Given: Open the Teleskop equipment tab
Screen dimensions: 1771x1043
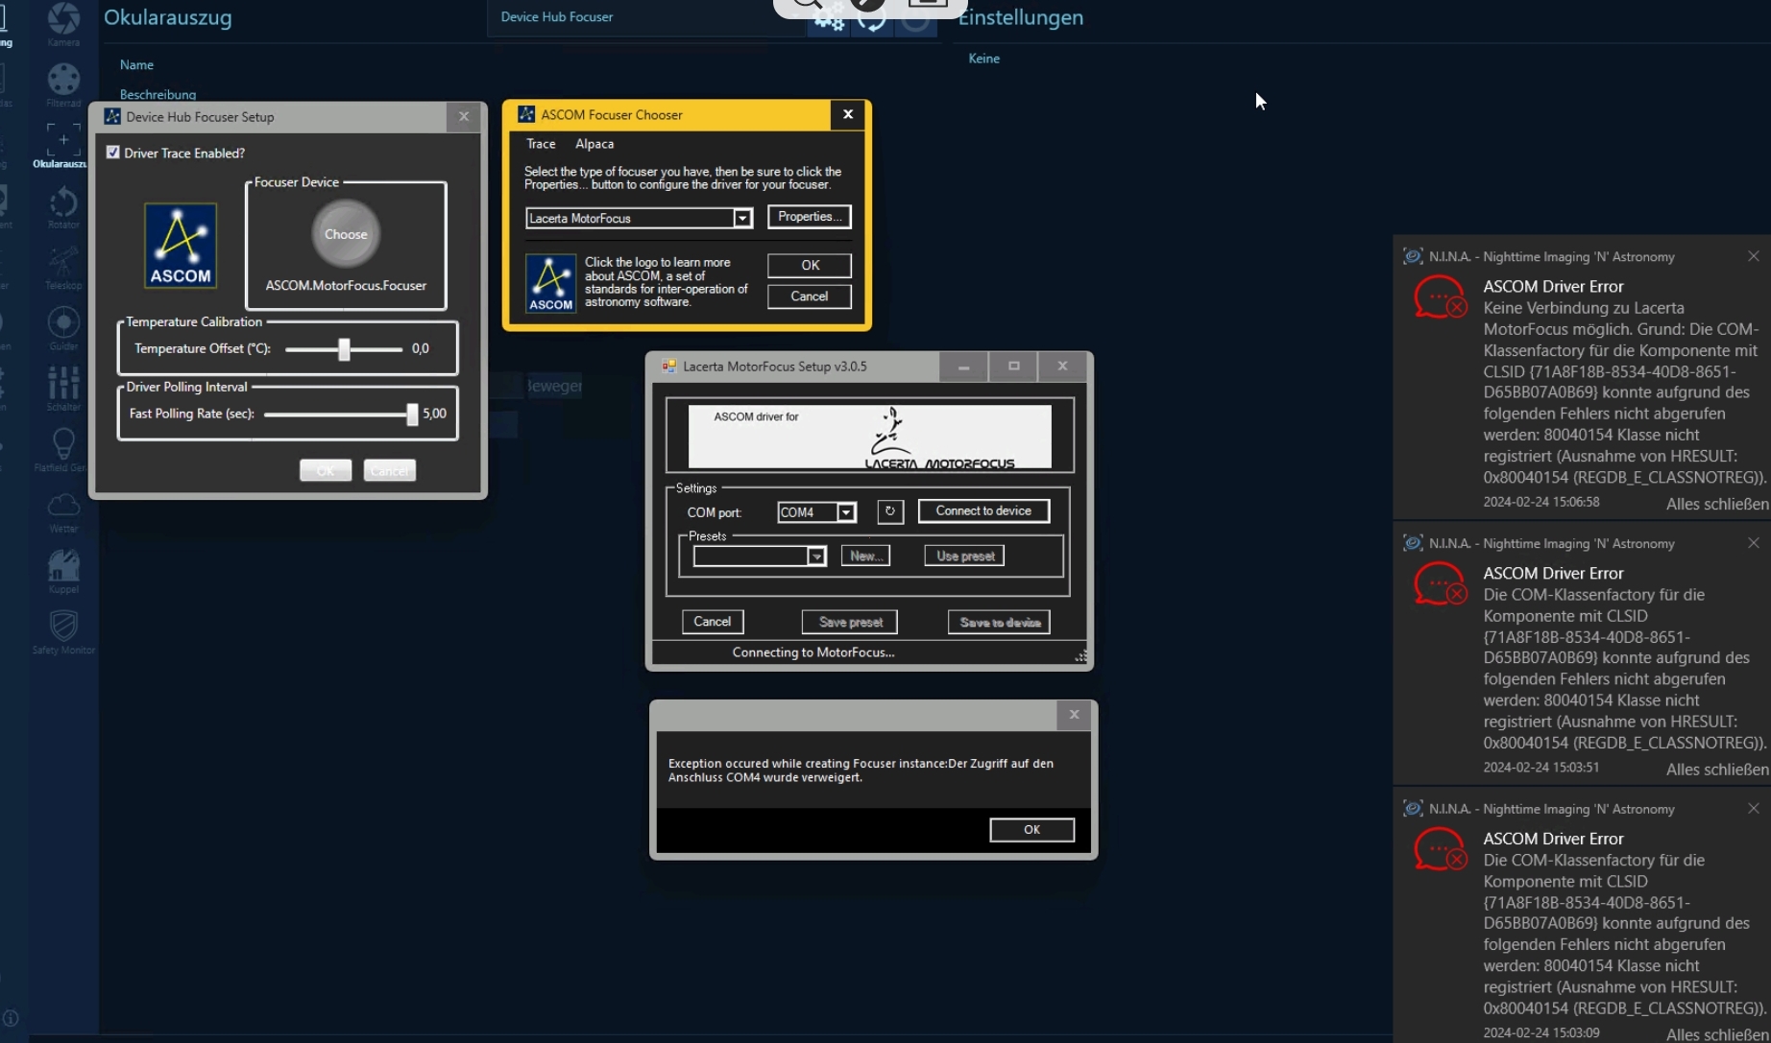Looking at the screenshot, I should click(x=63, y=267).
